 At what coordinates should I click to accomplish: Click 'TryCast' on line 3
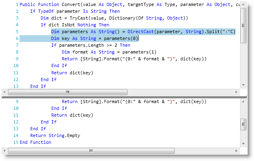(79, 18)
